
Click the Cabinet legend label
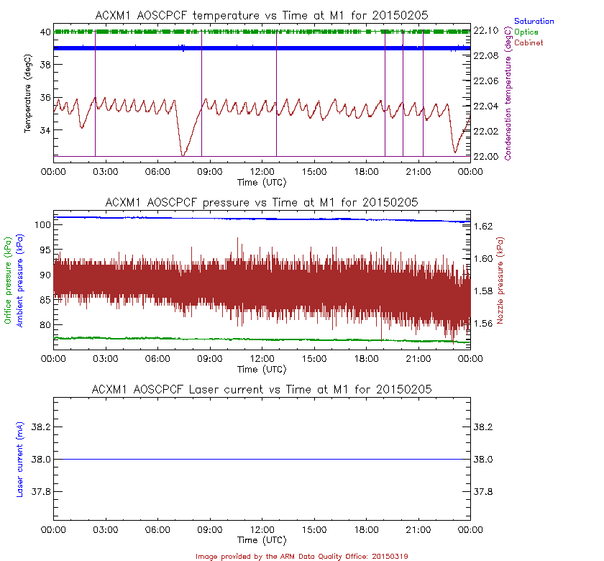528,42
